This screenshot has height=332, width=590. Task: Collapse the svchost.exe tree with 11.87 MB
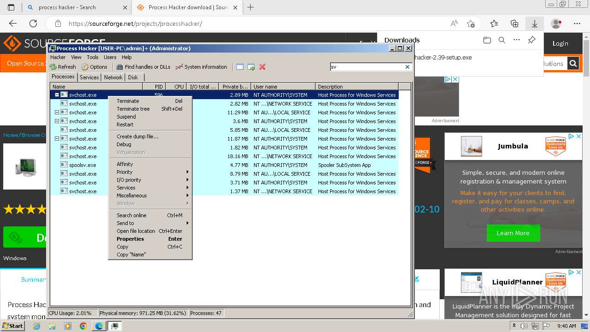coord(57,139)
